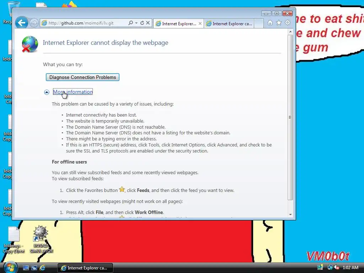
Task: Open a new blank tab
Action: point(259,23)
